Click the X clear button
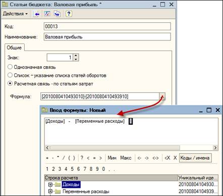 click(175, 158)
